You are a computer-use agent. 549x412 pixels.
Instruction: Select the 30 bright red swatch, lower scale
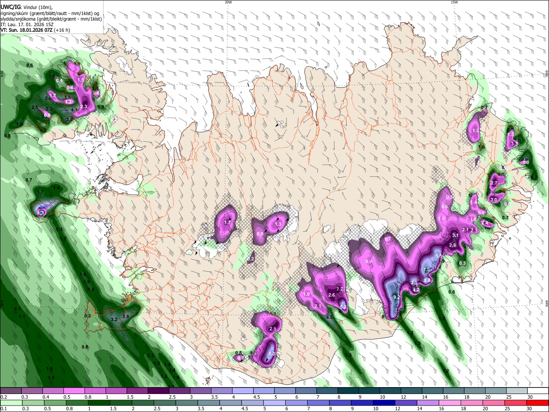538,403
